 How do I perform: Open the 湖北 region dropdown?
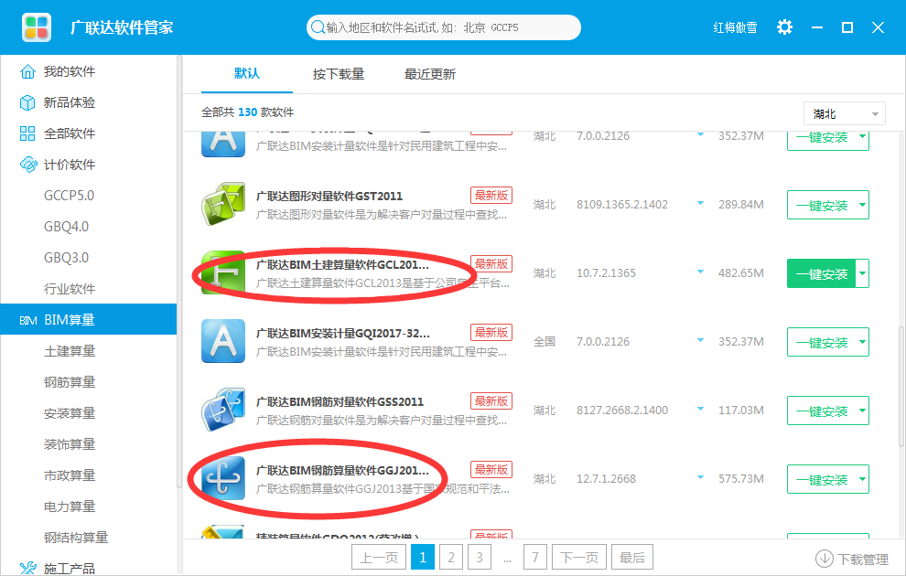point(844,113)
